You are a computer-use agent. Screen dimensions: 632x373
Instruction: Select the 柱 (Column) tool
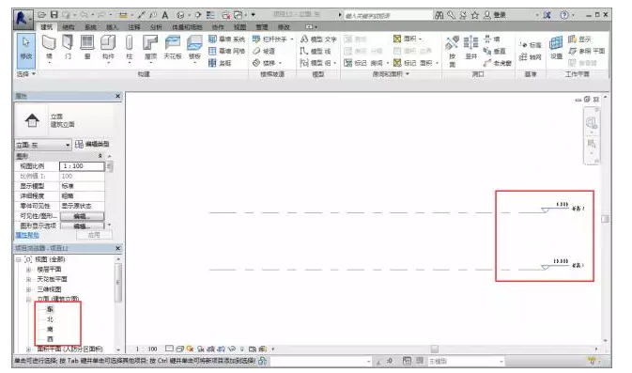coord(129,48)
